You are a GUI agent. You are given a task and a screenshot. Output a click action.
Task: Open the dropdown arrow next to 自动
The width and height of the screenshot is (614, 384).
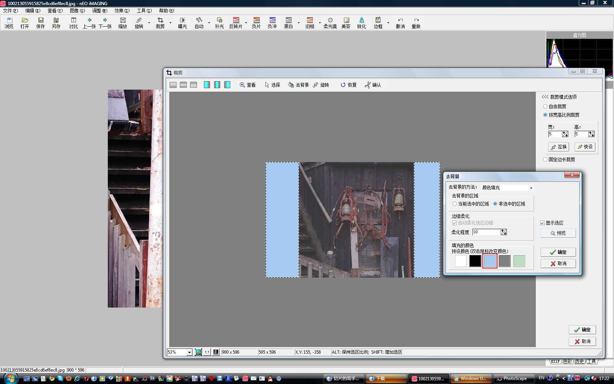click(209, 23)
